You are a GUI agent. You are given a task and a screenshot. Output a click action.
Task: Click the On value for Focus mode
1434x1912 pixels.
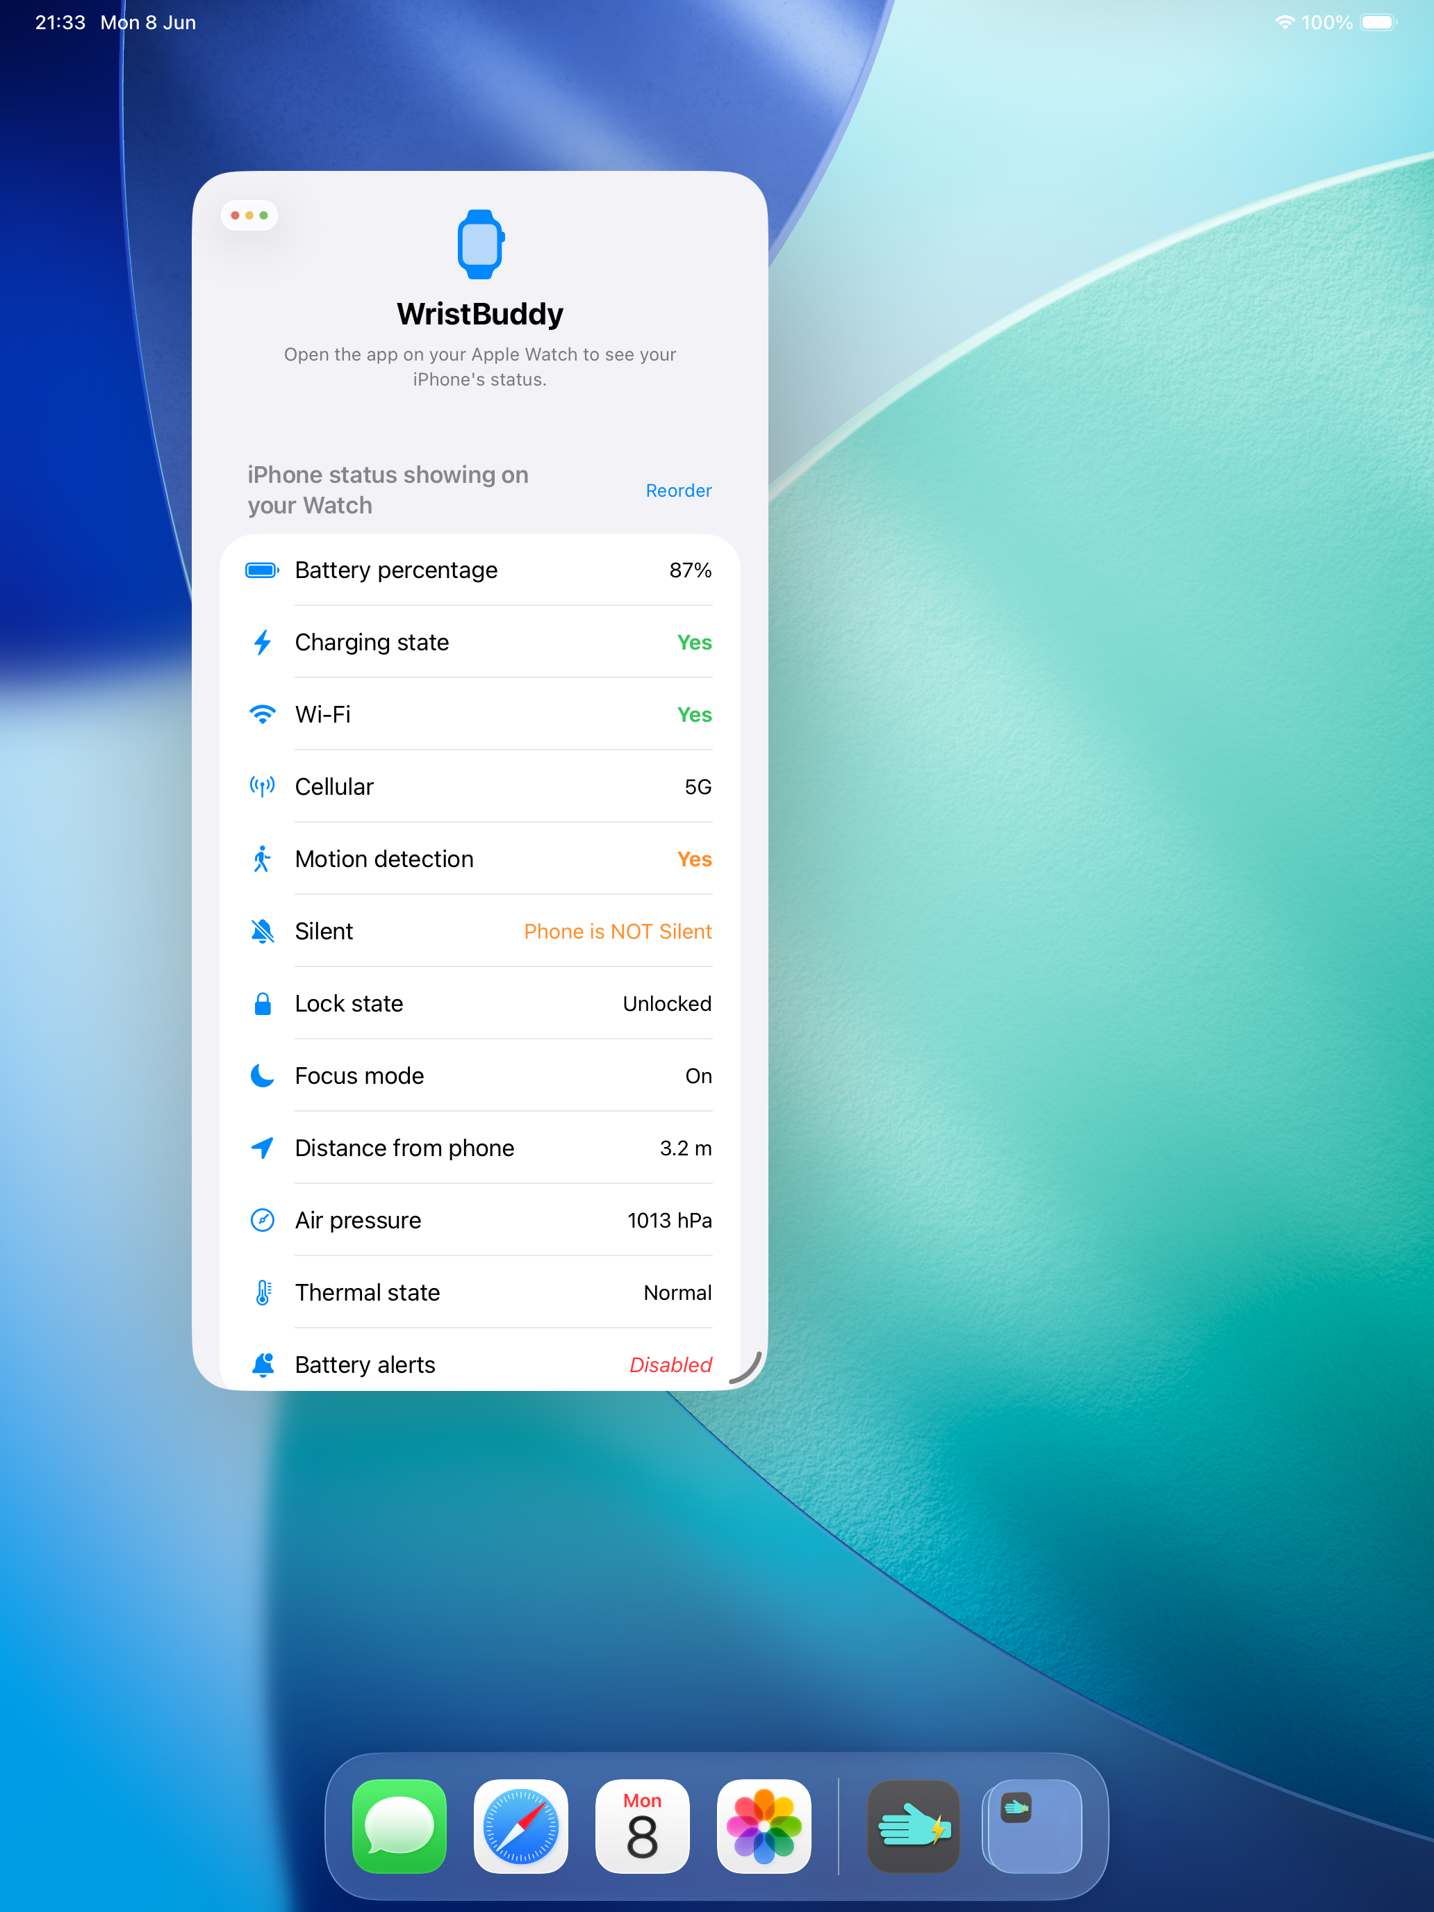pos(698,1075)
